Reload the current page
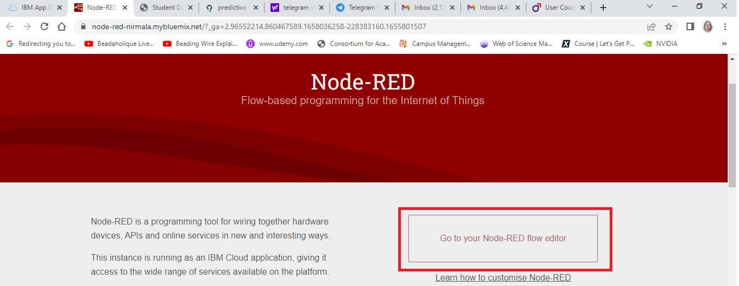 [x=44, y=26]
